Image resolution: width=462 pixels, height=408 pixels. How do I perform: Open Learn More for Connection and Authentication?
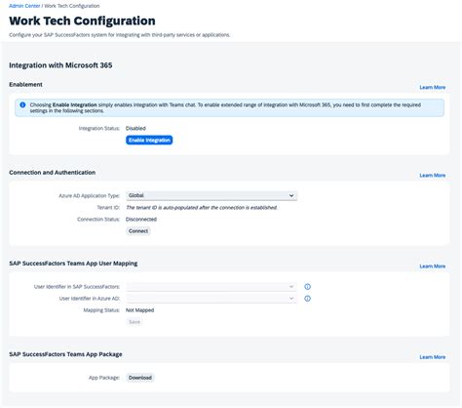(432, 176)
